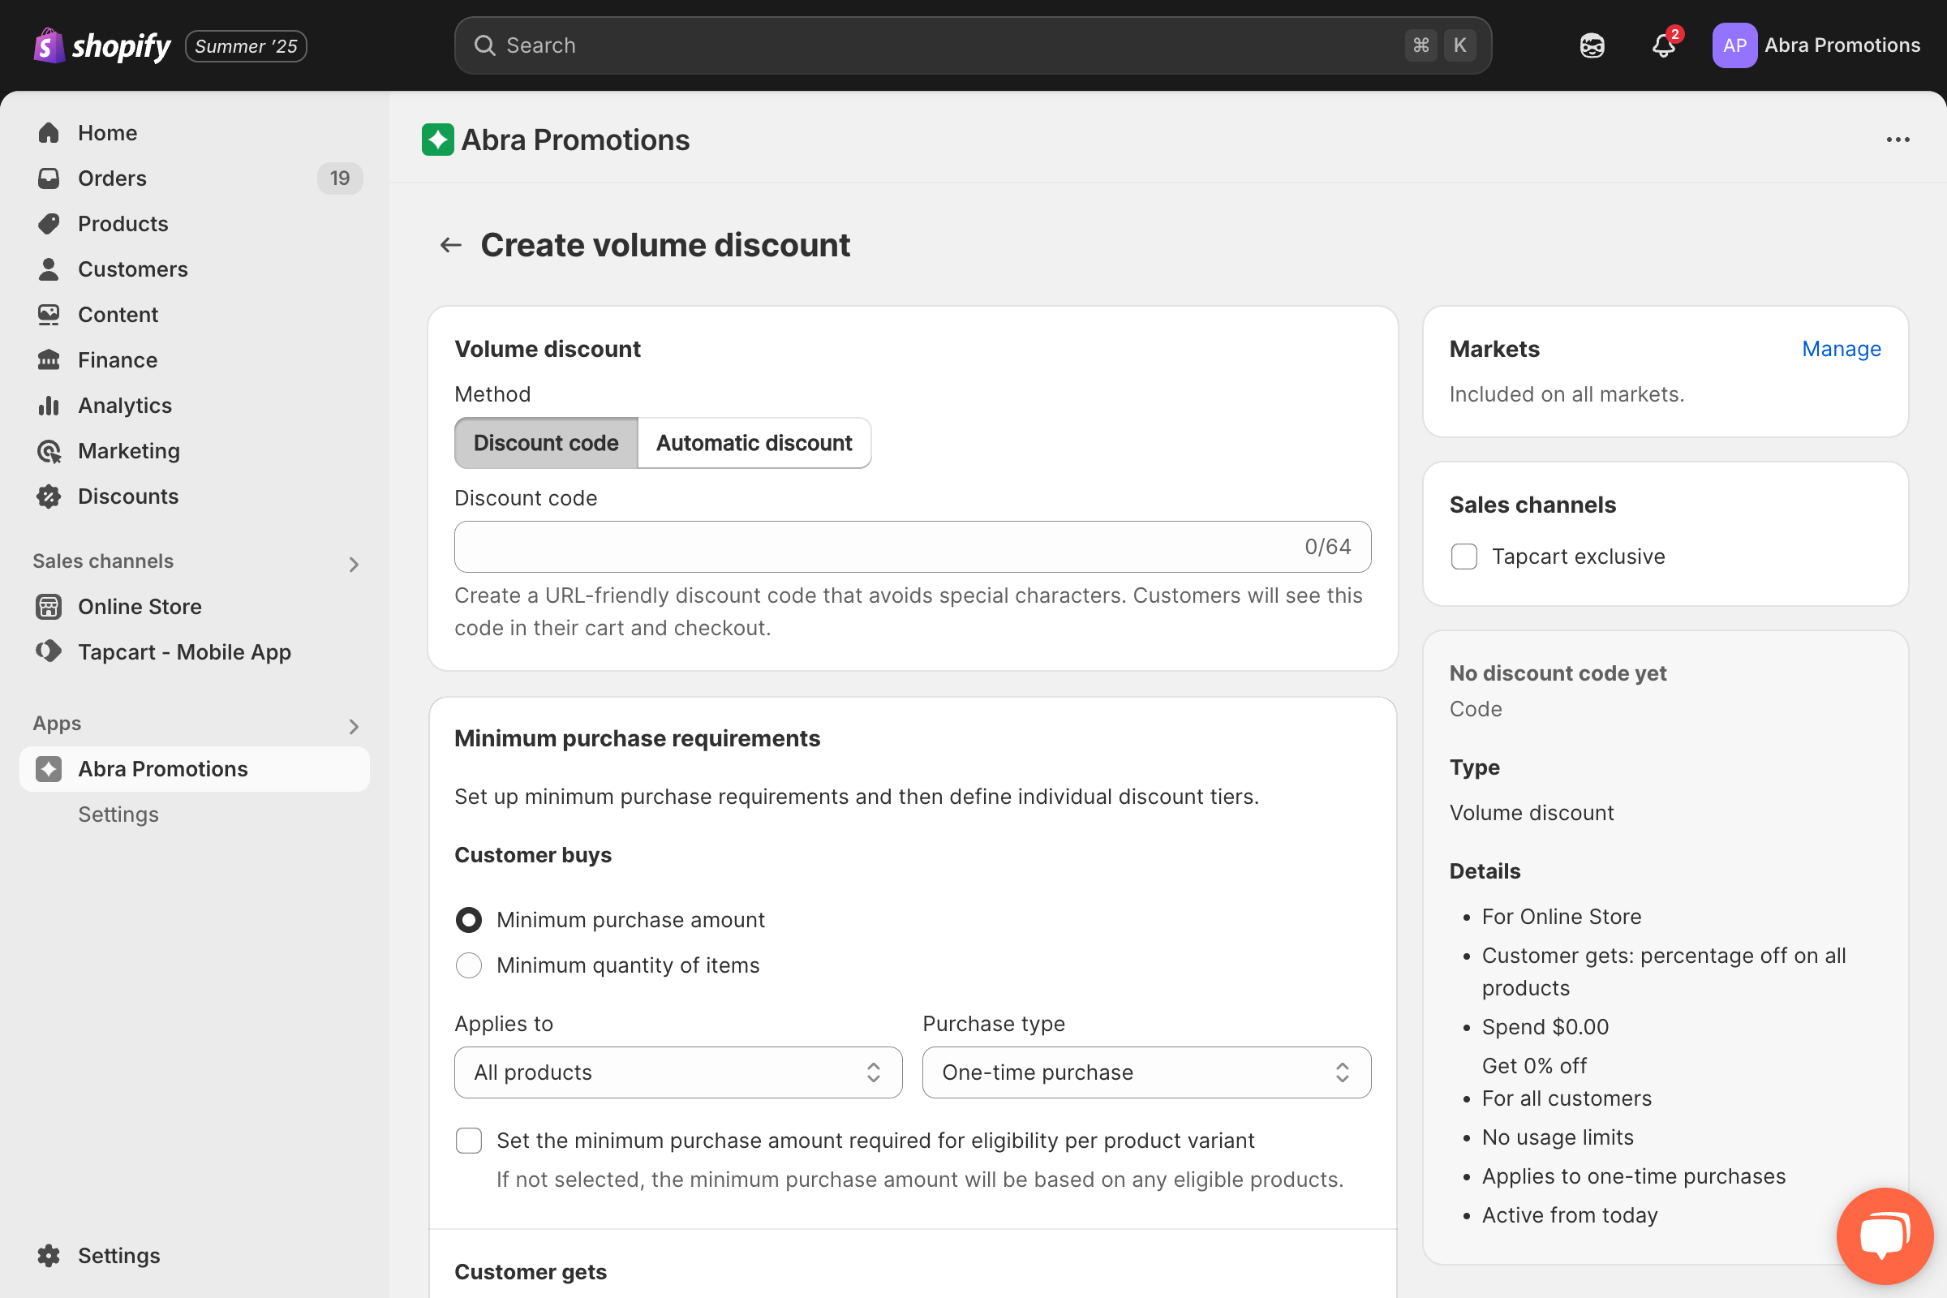Open the Sidekick assistant icon
Screen dimensions: 1947x1298
(x=1592, y=45)
